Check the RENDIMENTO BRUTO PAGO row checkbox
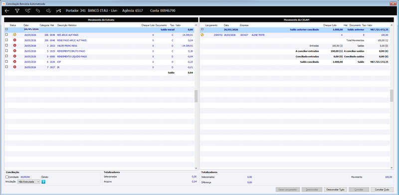The image size is (399, 195). click(x=6, y=51)
